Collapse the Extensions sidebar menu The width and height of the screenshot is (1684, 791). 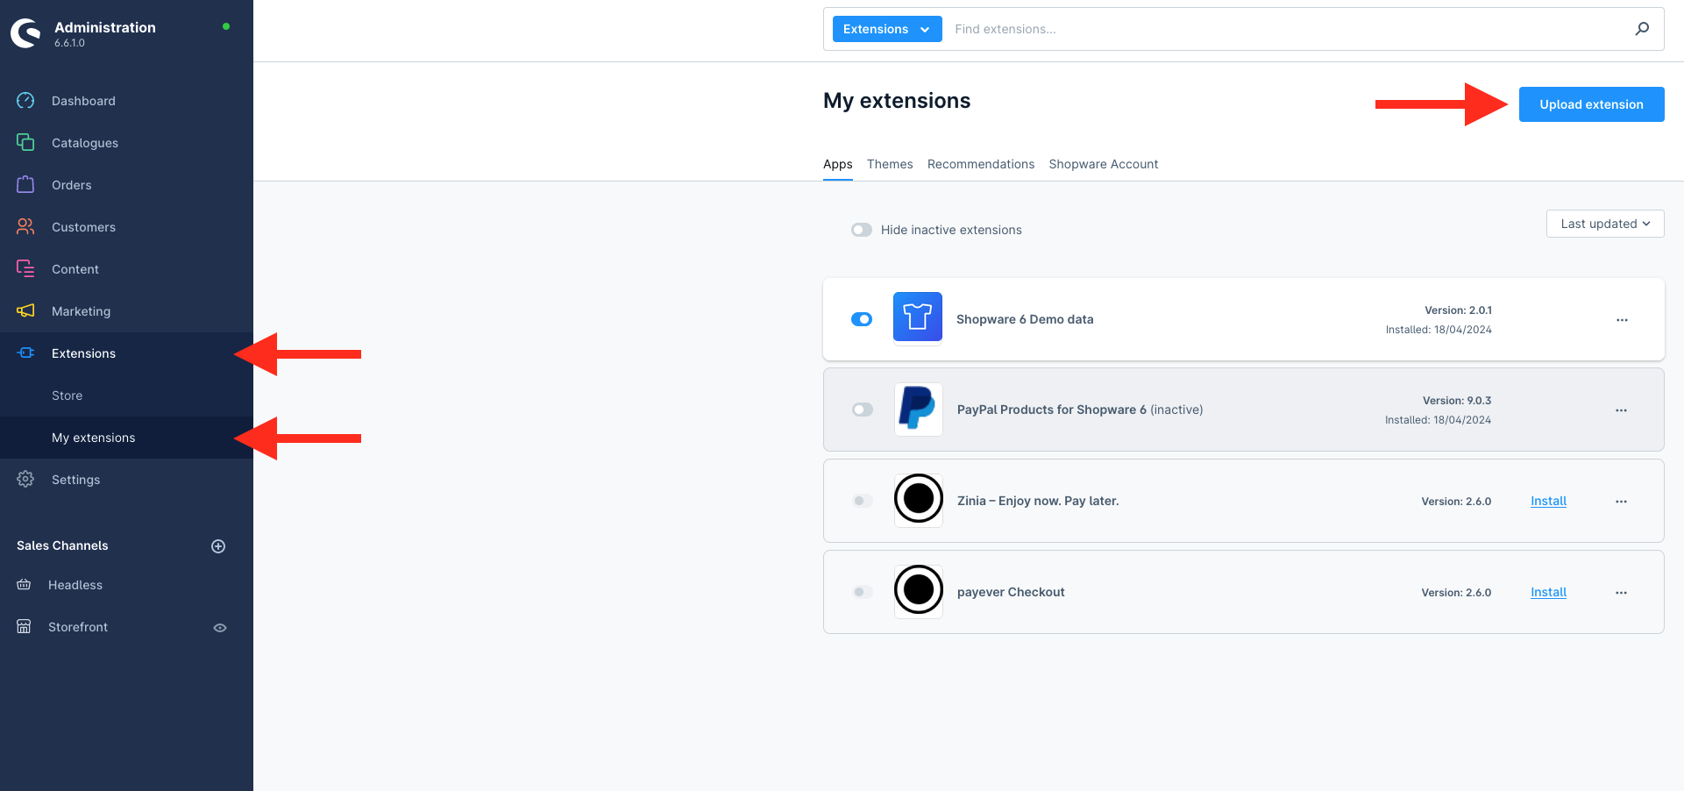click(126, 353)
